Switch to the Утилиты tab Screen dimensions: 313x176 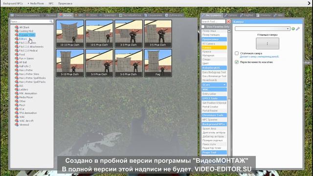263,15
